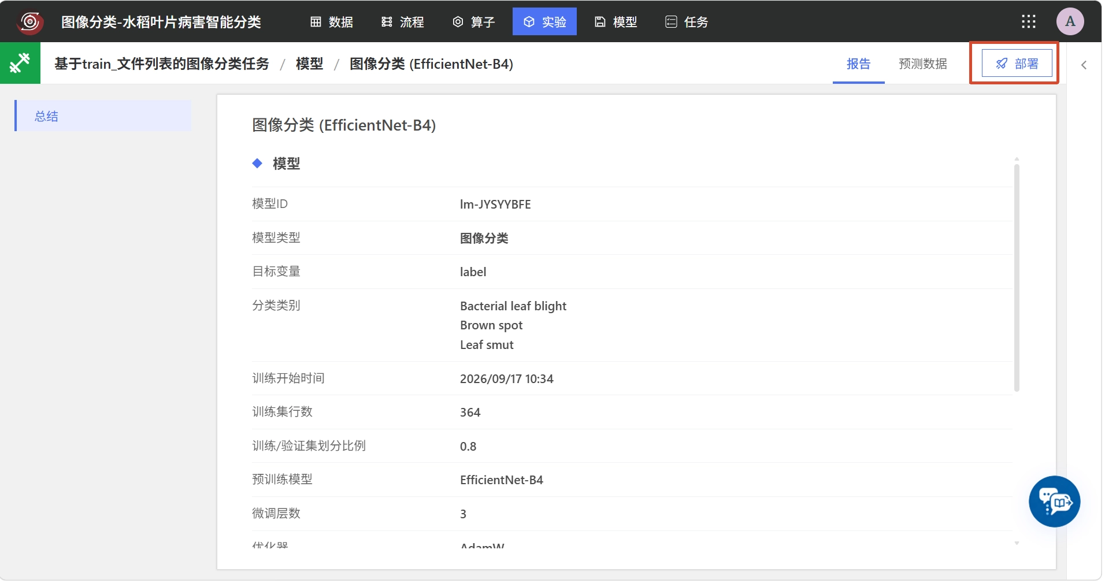Click the pretrained model value EfficientNet-B4
Screen dimensions: 1105x583
click(502, 480)
